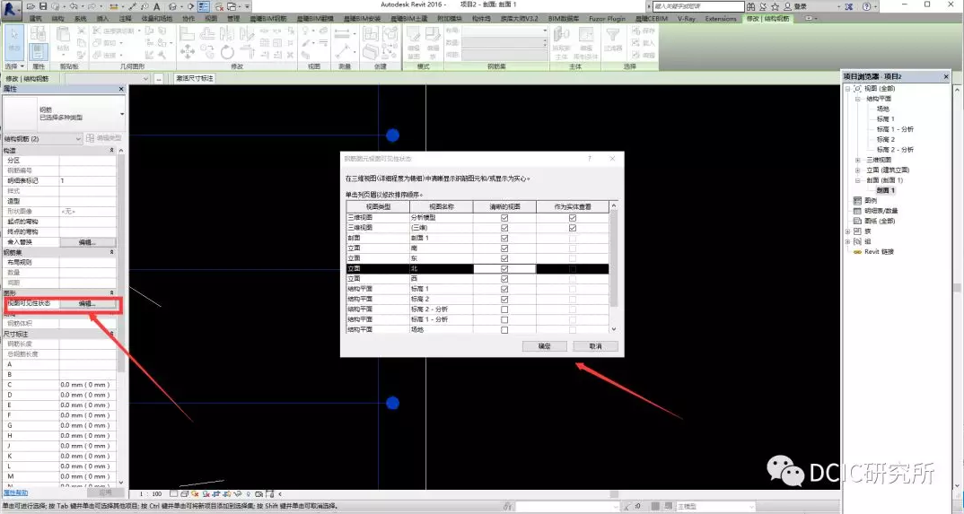Select 明细表/数量 in project browser
The width and height of the screenshot is (964, 514).
click(x=881, y=211)
